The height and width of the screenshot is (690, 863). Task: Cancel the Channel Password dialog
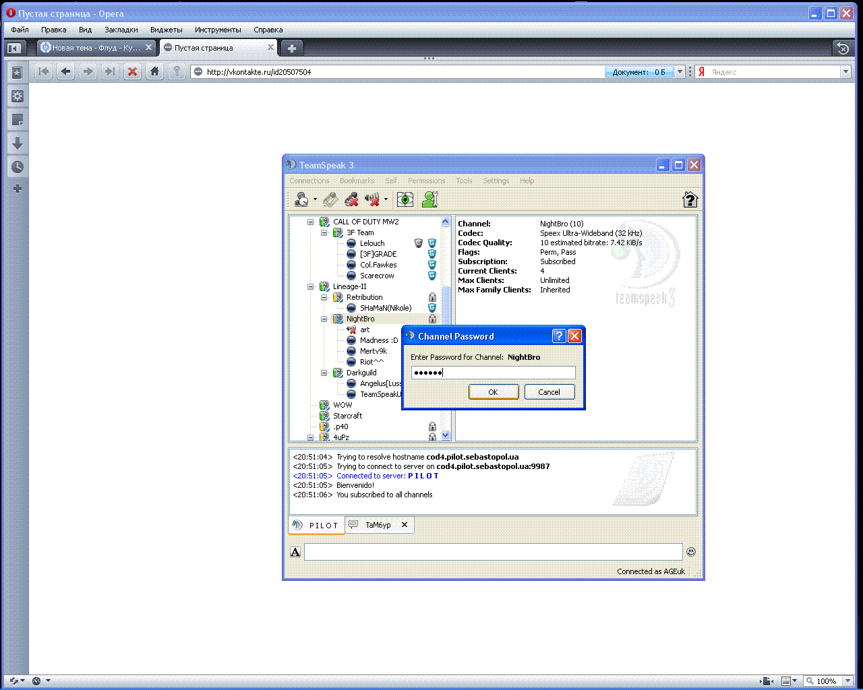tap(549, 392)
